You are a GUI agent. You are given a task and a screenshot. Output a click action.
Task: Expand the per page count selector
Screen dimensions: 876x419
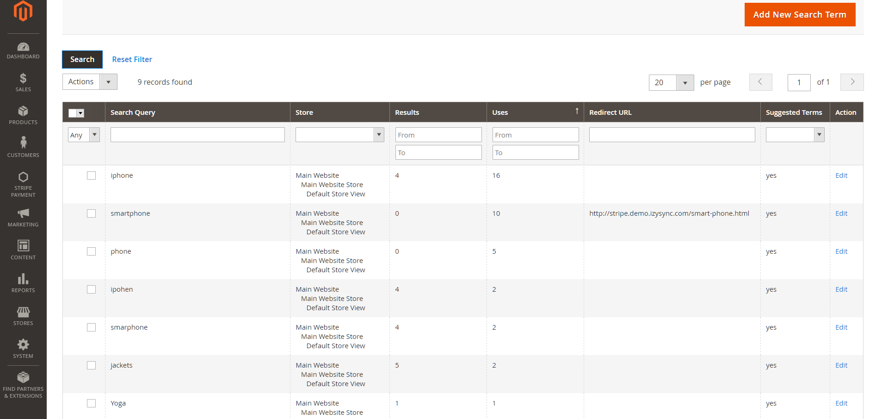685,82
